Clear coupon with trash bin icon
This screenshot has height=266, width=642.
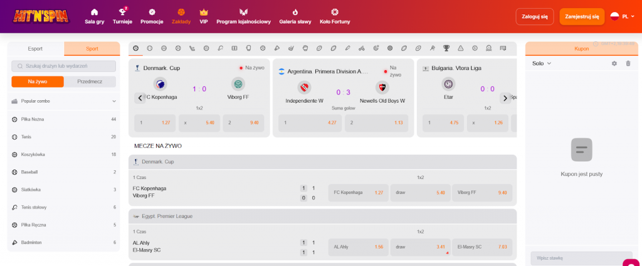pyautogui.click(x=628, y=63)
